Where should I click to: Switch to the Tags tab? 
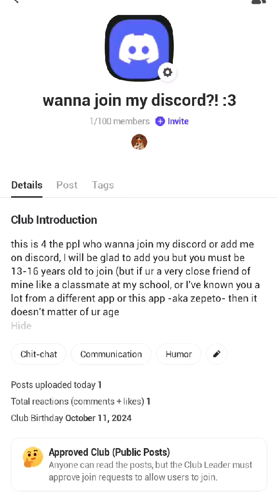103,185
